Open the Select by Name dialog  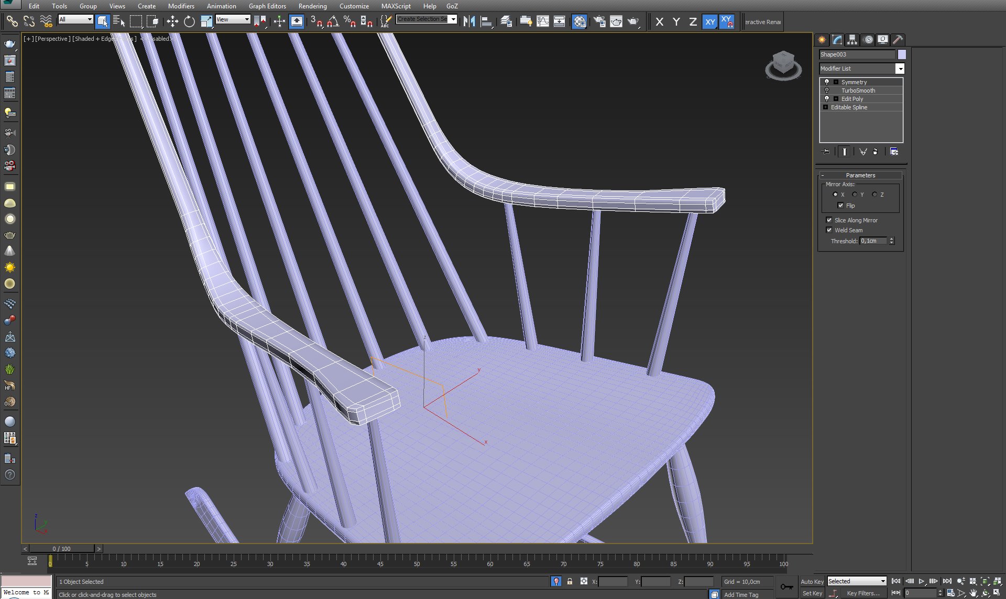point(119,21)
